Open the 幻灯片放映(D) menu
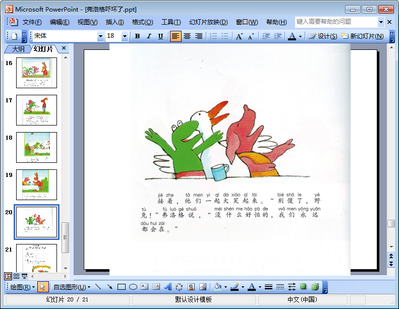Viewport: 399px width, 309px height. pyautogui.click(x=208, y=22)
